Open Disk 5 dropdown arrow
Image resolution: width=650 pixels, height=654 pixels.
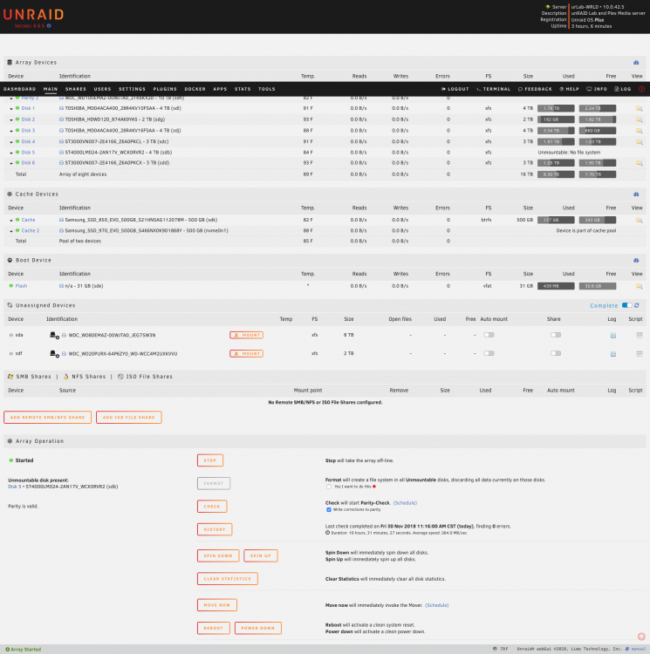[x=11, y=153]
